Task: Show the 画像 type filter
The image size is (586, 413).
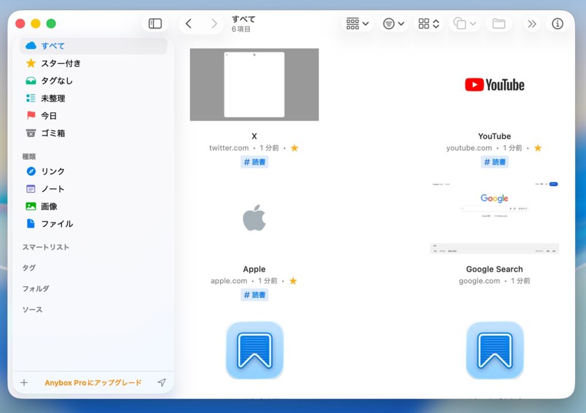Action: coord(49,206)
